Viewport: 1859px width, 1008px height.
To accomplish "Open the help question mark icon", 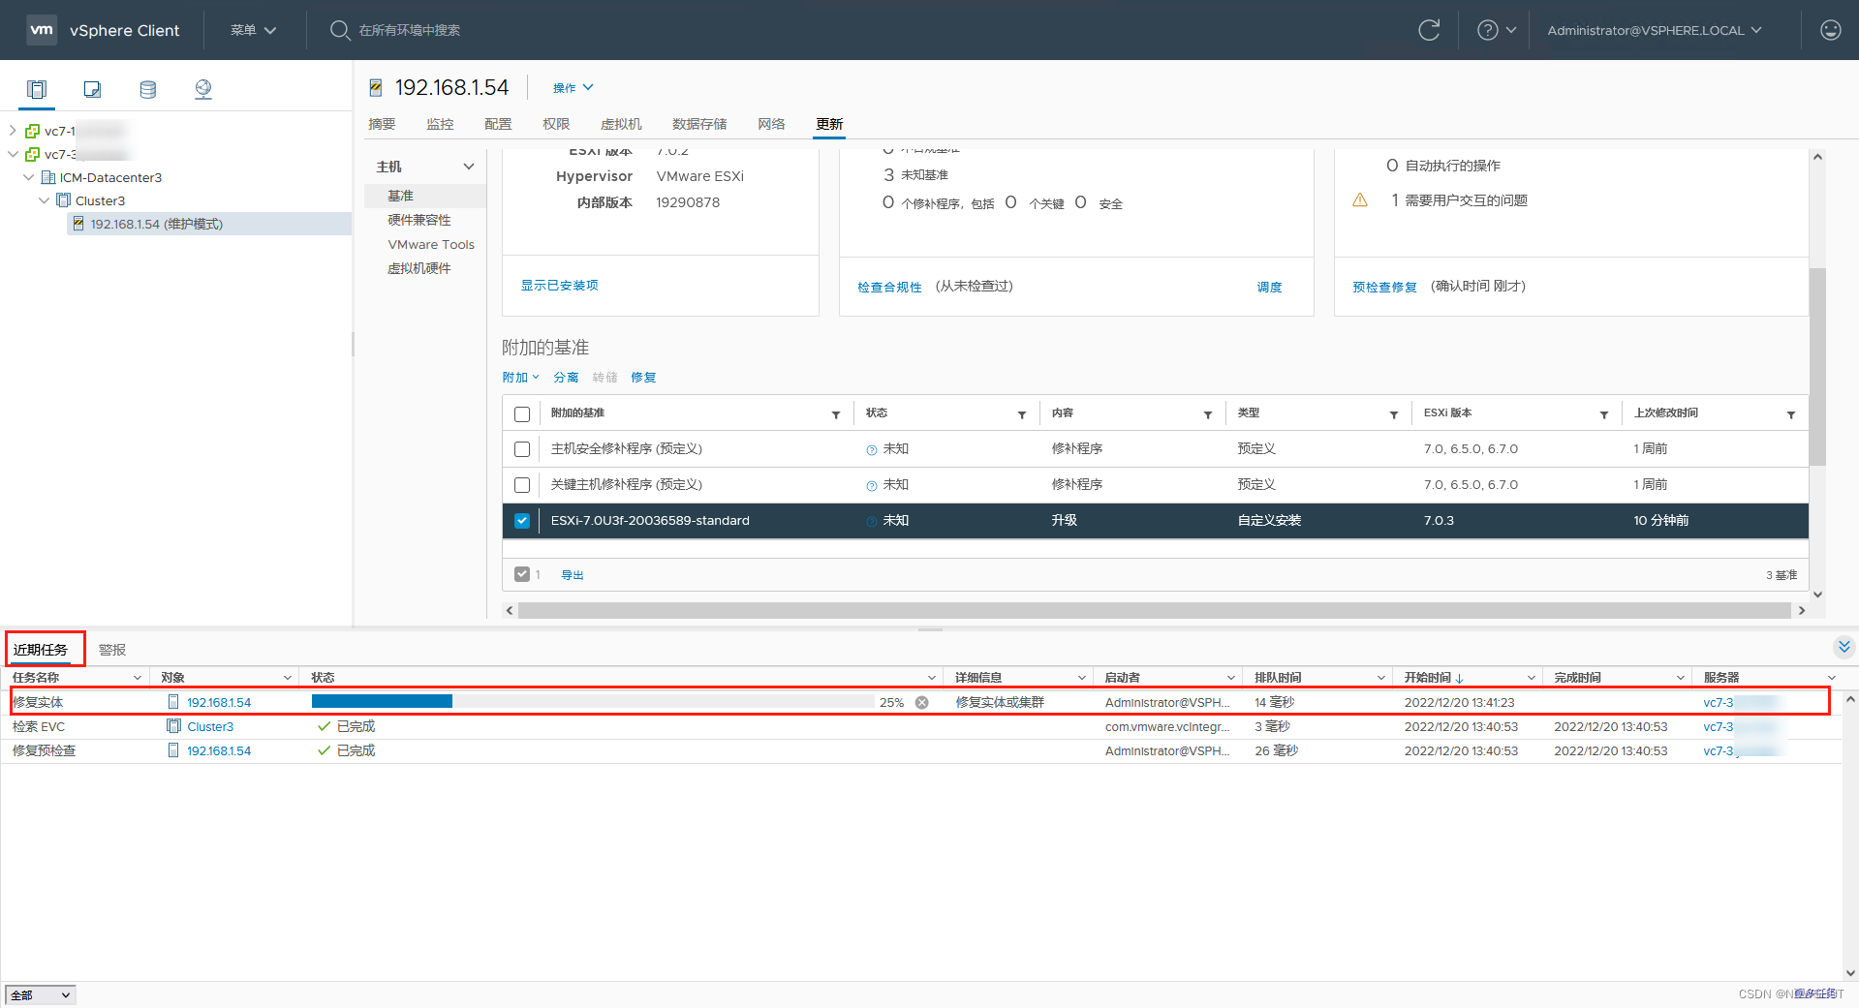I will [1487, 30].
